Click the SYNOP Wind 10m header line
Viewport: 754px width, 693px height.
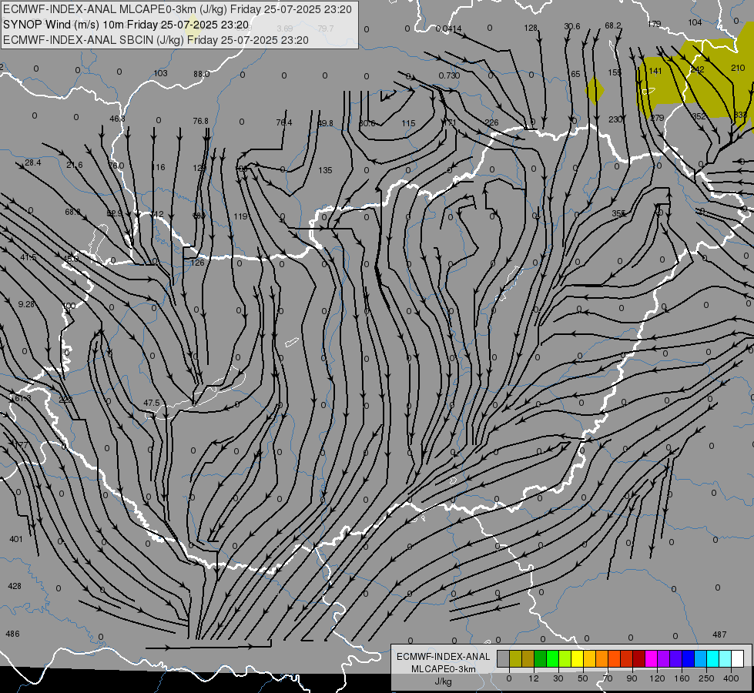[126, 25]
